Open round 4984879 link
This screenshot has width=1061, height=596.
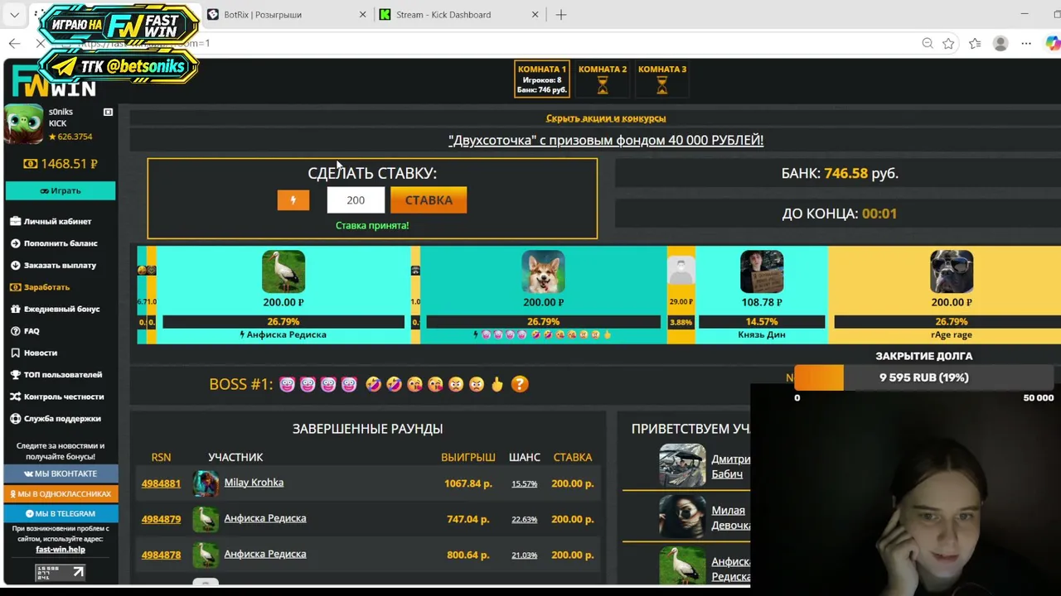161,519
